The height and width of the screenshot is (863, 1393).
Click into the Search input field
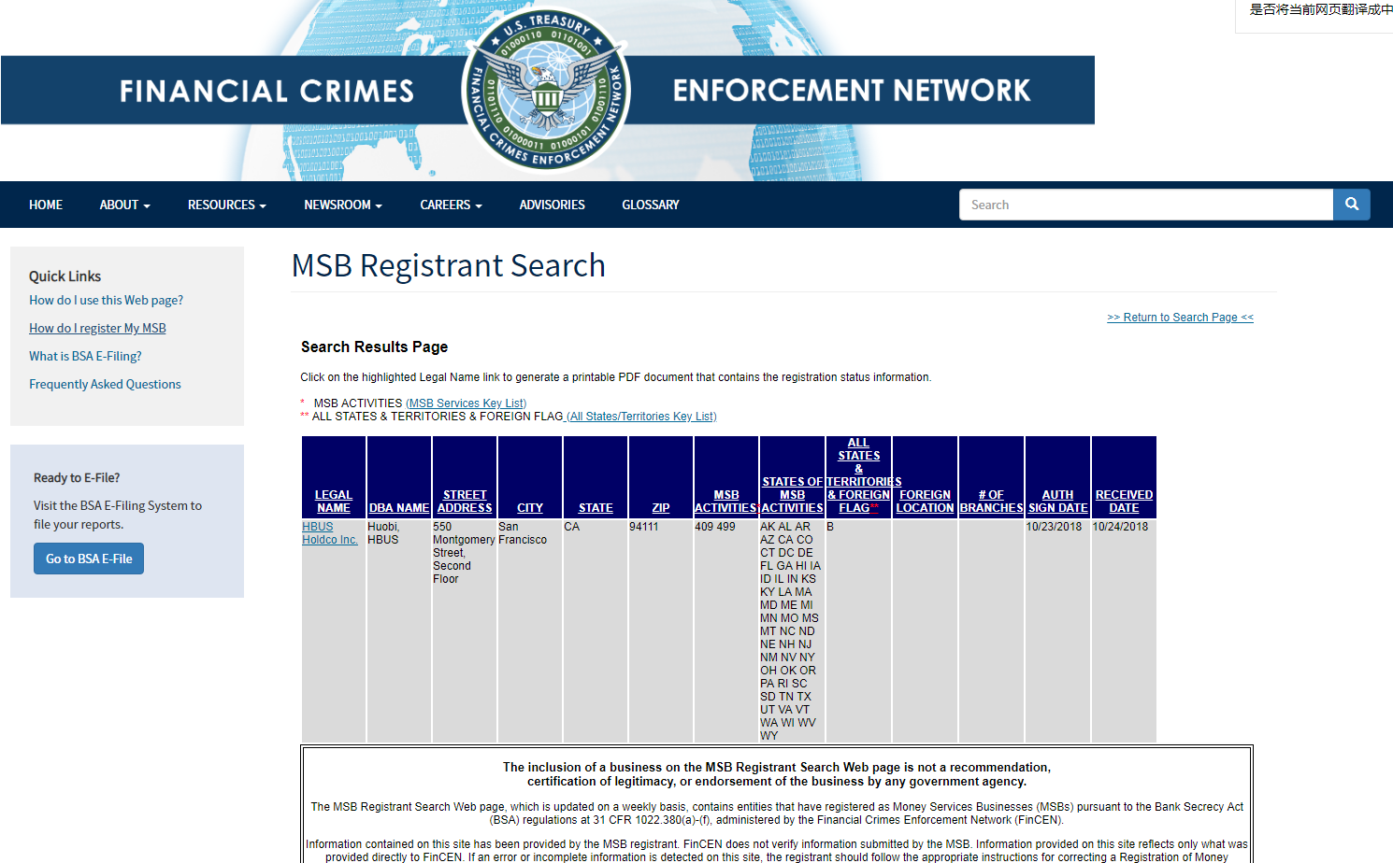coord(1145,205)
